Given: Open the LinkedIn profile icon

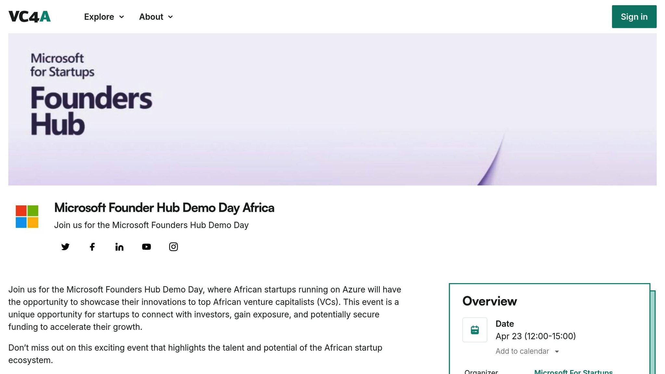Looking at the screenshot, I should [x=119, y=247].
